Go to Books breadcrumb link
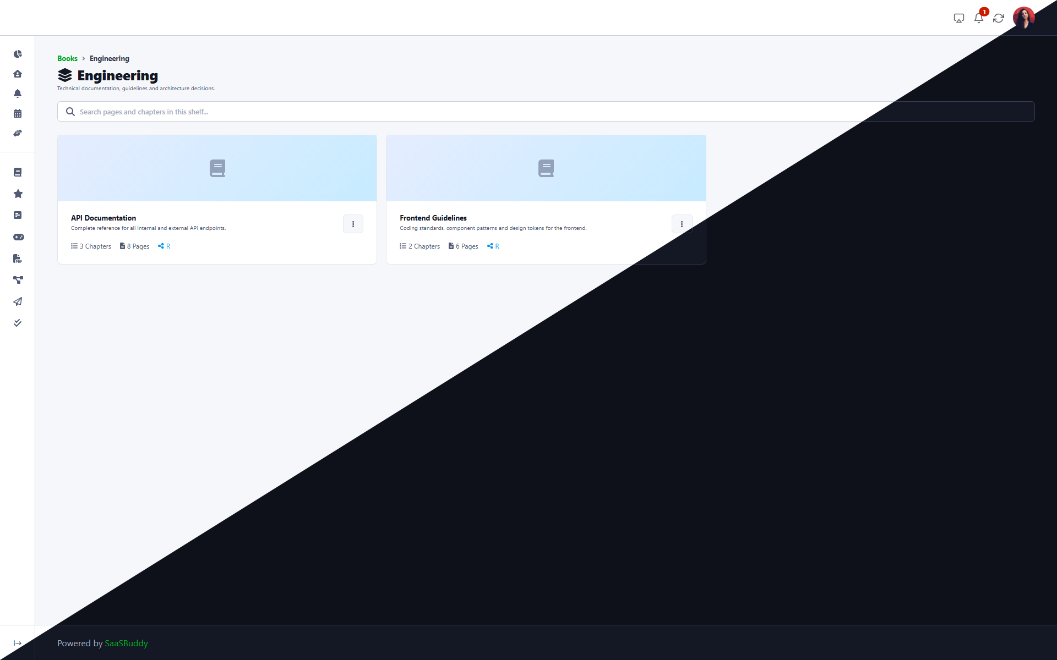 point(67,58)
